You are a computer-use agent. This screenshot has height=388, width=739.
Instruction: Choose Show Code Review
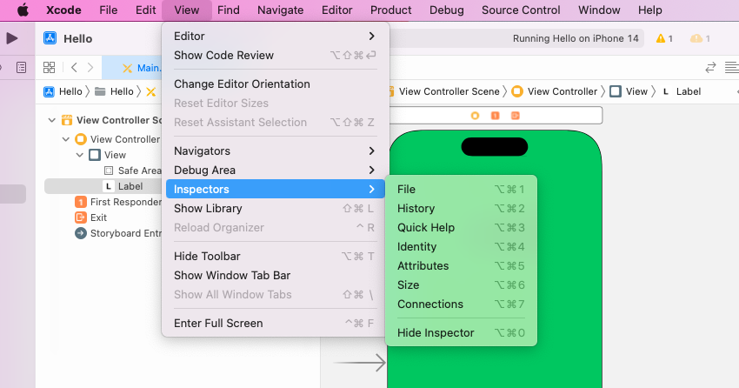[x=276, y=55]
